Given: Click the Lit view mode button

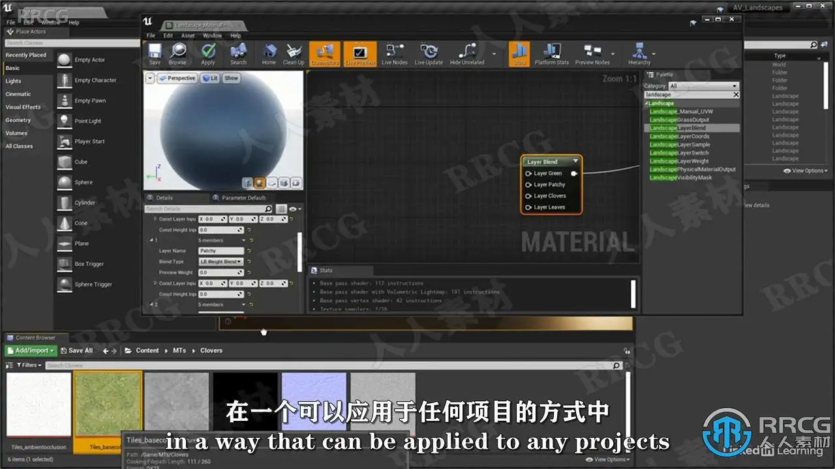Looking at the screenshot, I should tap(210, 78).
